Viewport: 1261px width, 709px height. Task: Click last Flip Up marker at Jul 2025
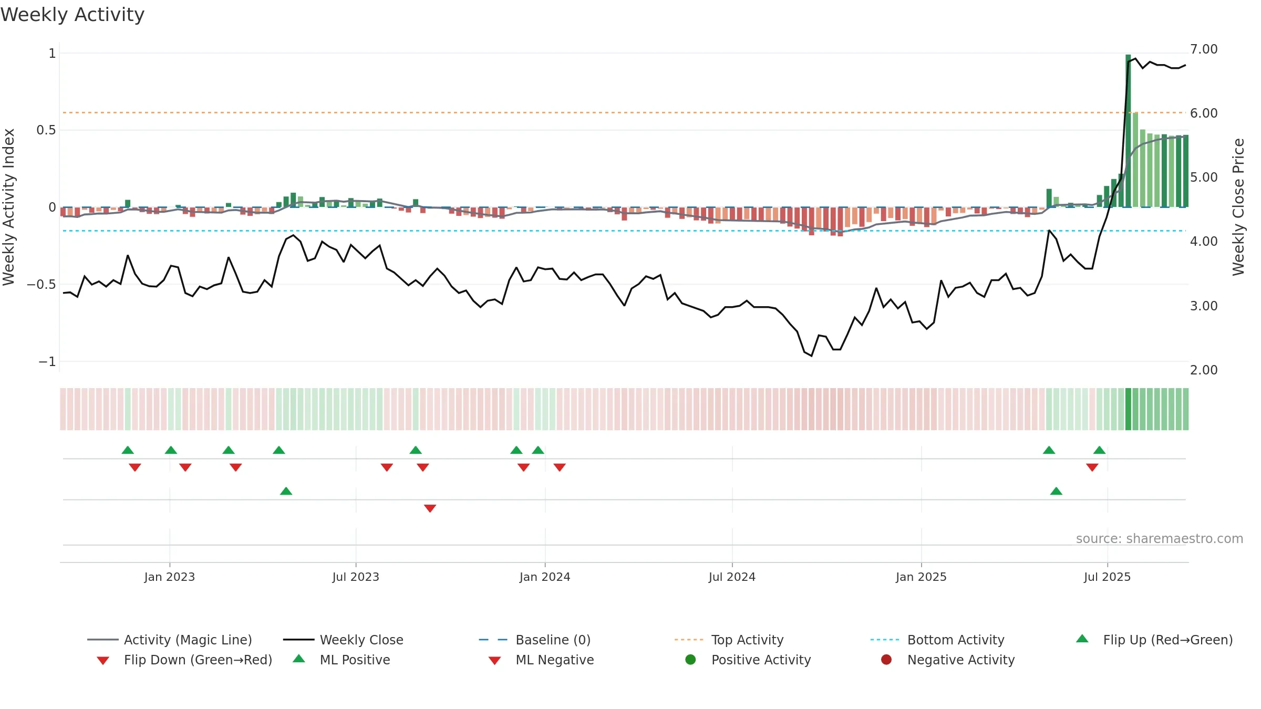tap(1099, 450)
